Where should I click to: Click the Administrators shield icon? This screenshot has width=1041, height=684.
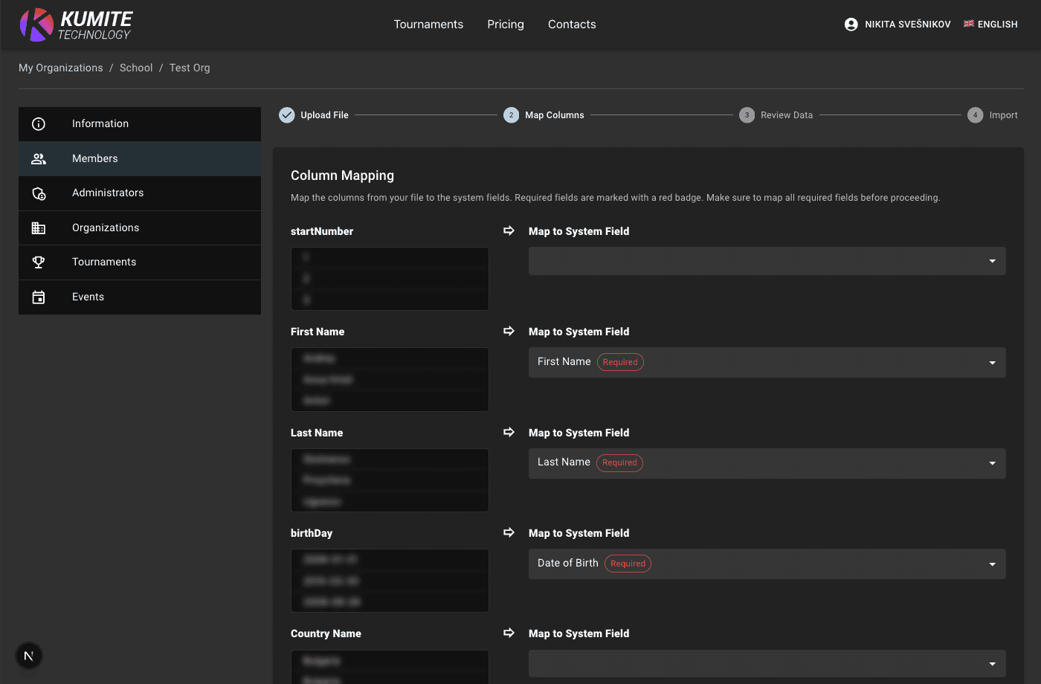tap(39, 193)
